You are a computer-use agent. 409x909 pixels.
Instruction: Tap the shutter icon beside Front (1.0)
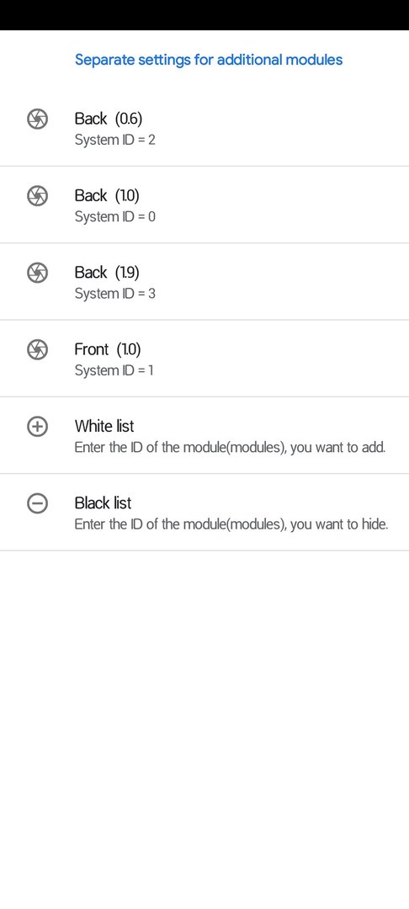pyautogui.click(x=37, y=349)
